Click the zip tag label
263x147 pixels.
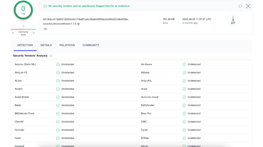pyautogui.click(x=45, y=29)
